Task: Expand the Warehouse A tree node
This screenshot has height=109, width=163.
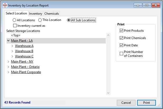Action: click(x=12, y=46)
